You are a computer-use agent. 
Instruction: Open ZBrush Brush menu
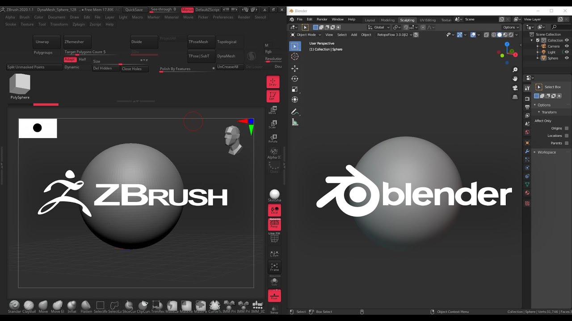(24, 17)
